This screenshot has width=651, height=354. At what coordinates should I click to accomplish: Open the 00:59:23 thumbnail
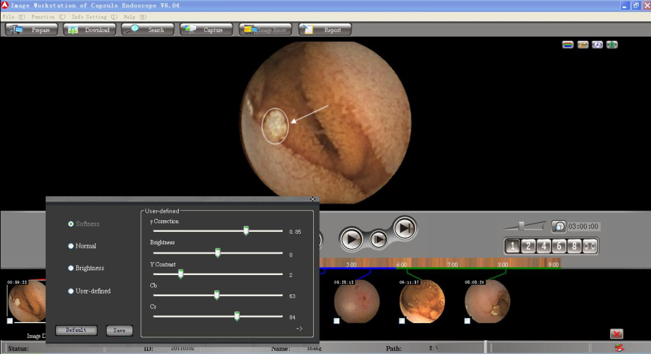(27, 301)
